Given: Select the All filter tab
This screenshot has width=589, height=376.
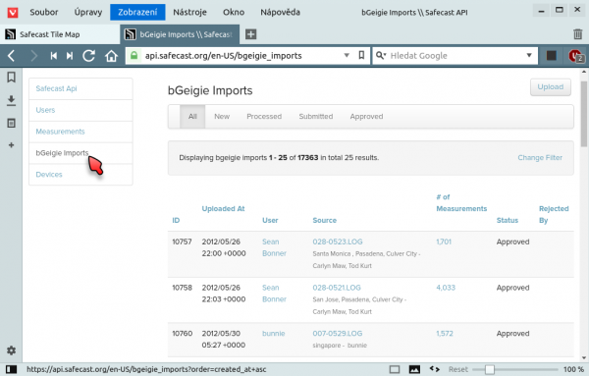Looking at the screenshot, I should [x=192, y=117].
